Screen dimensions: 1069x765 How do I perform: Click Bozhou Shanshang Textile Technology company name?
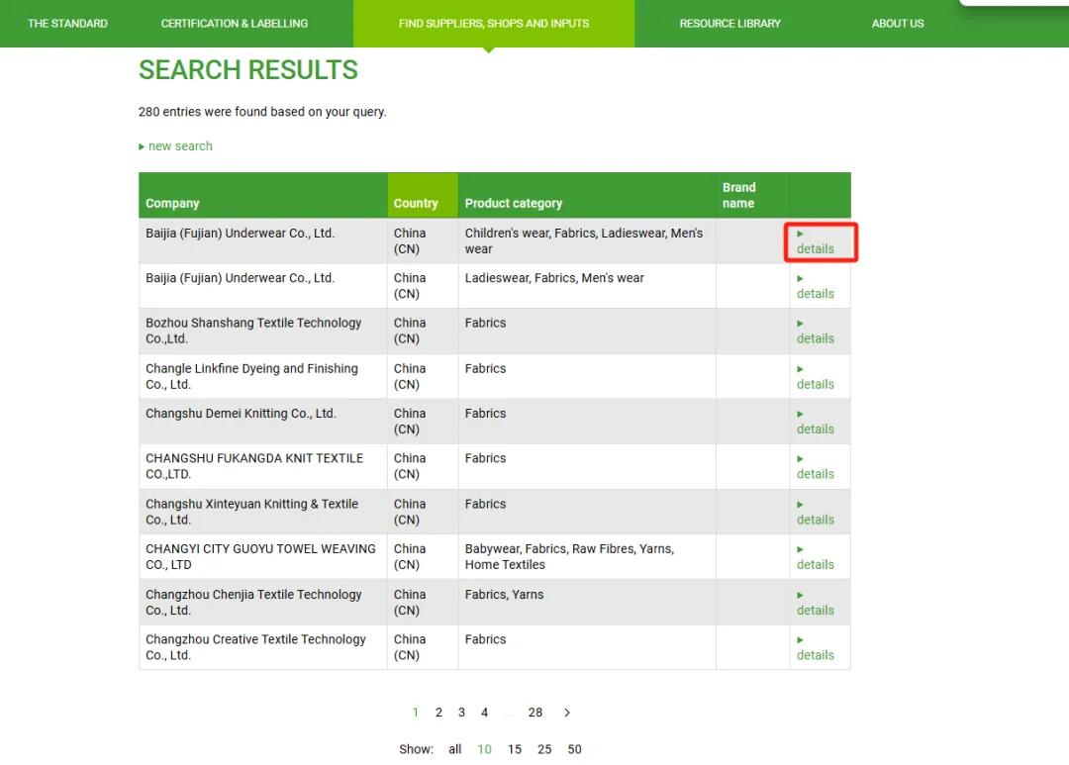253,331
